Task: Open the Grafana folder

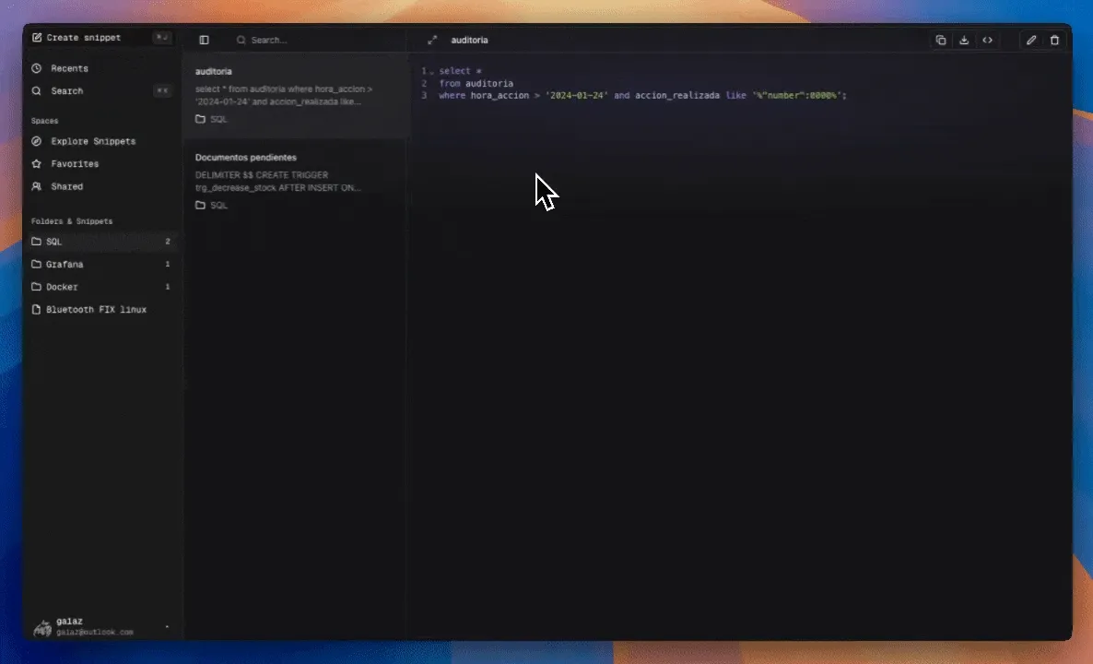Action: coord(101,265)
